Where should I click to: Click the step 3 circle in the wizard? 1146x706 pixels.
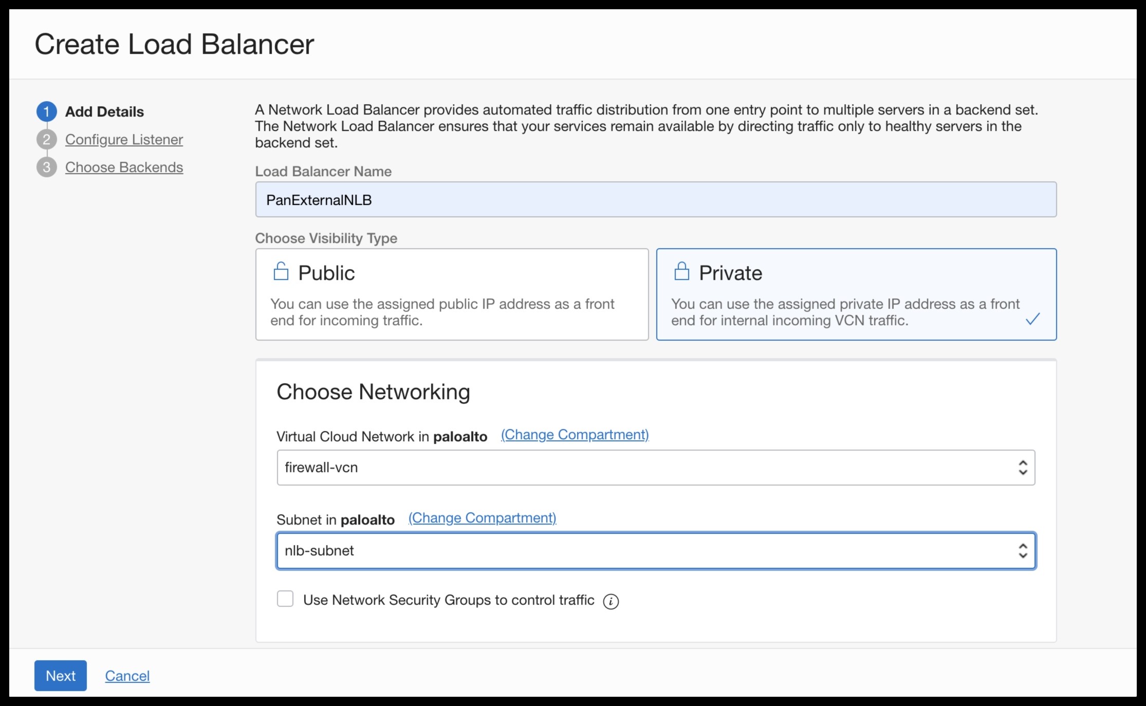click(x=47, y=167)
